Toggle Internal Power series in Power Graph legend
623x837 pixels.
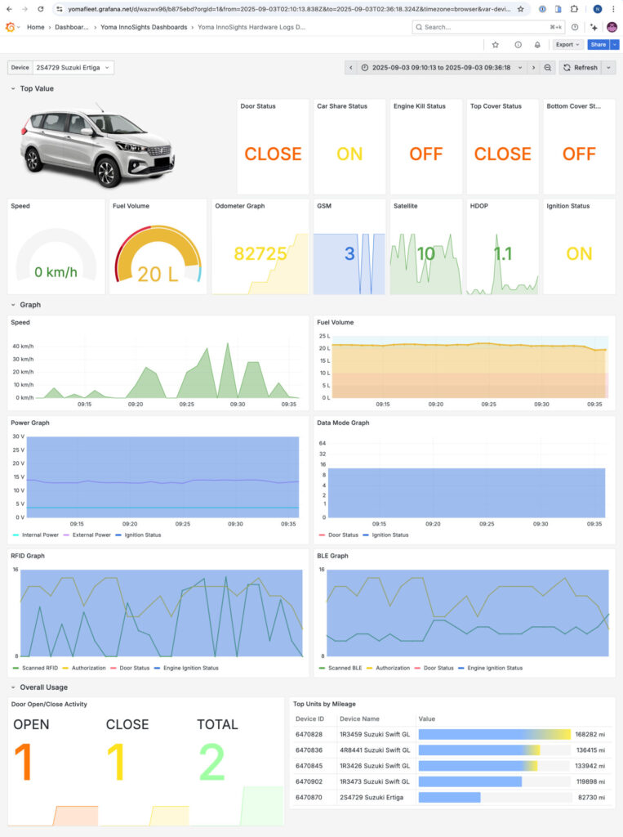[35, 535]
